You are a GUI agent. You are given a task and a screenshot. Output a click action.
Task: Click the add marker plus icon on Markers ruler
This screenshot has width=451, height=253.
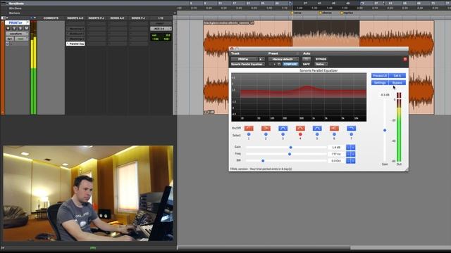pos(175,13)
